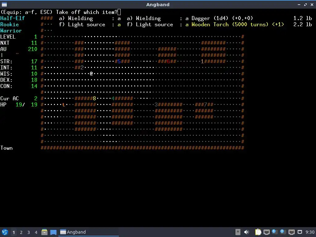Click the 'Angband' window title text

coord(158,4)
